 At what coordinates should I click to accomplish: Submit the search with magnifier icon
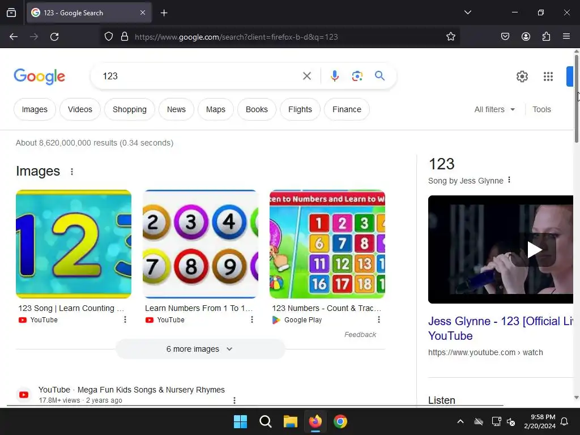379,76
